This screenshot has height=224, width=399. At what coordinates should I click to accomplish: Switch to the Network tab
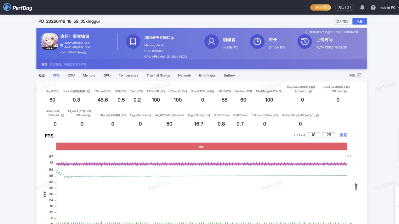(185, 76)
